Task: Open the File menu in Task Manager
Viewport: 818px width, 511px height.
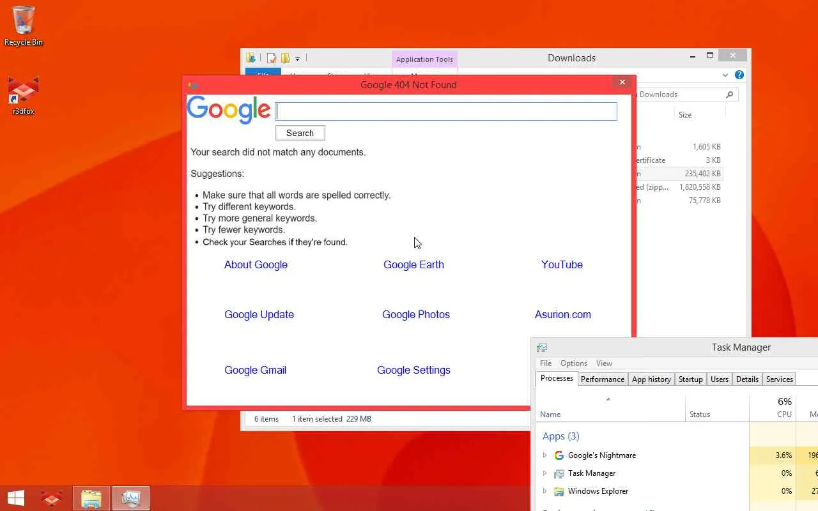Action: [546, 363]
